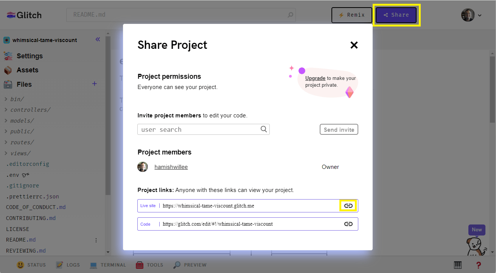Copy the Live site project link
Screen dimensions: 496x273
[x=348, y=205]
